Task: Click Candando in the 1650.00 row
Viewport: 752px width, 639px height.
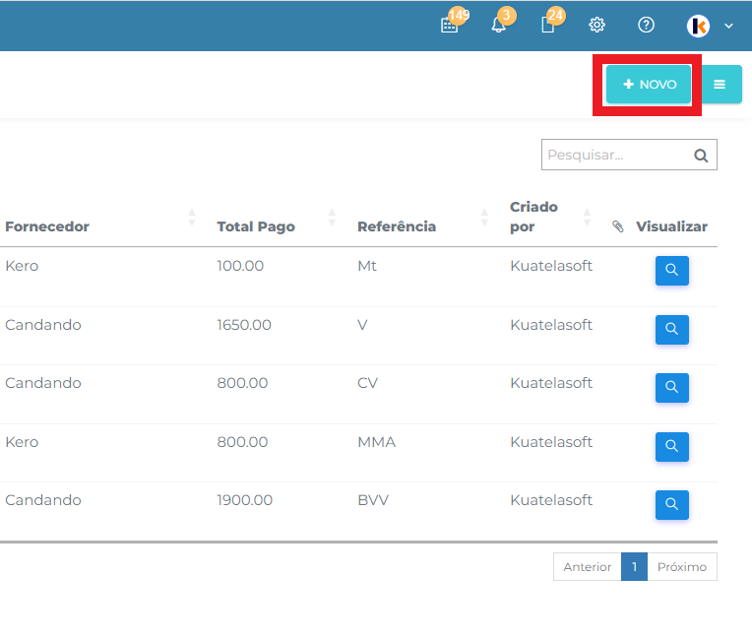Action: 43,325
